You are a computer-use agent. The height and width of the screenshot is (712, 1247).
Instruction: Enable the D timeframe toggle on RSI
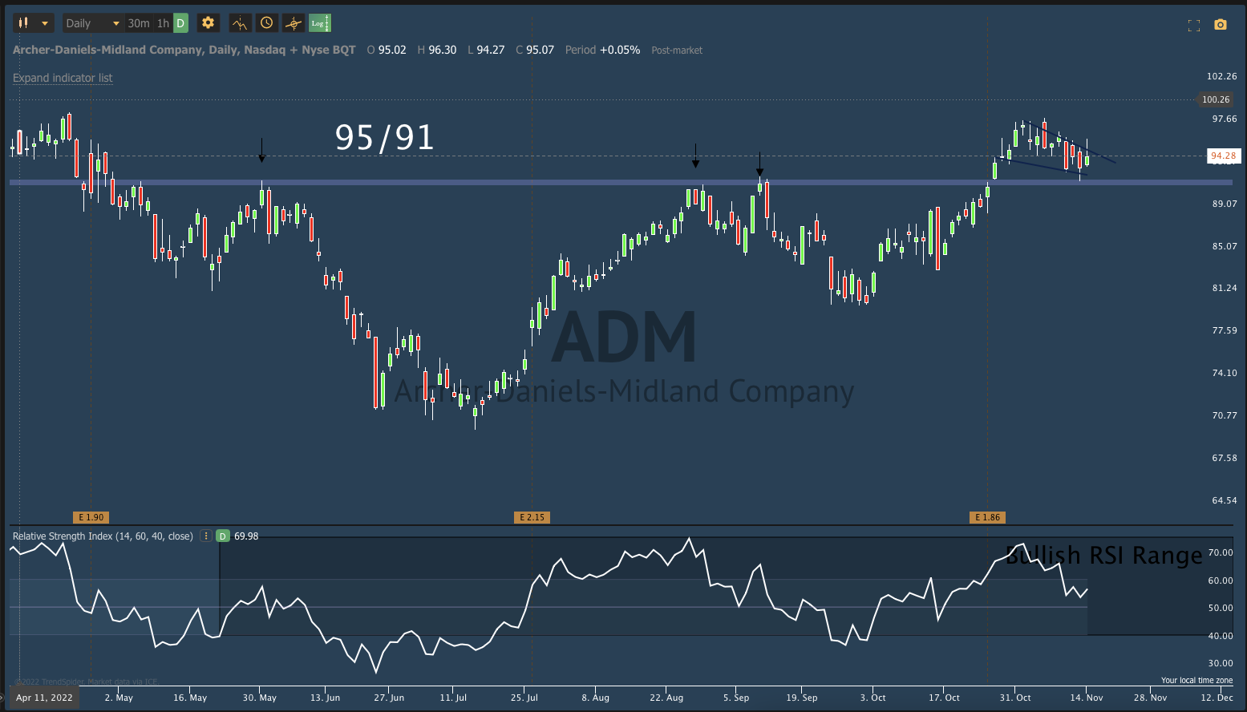[222, 536]
